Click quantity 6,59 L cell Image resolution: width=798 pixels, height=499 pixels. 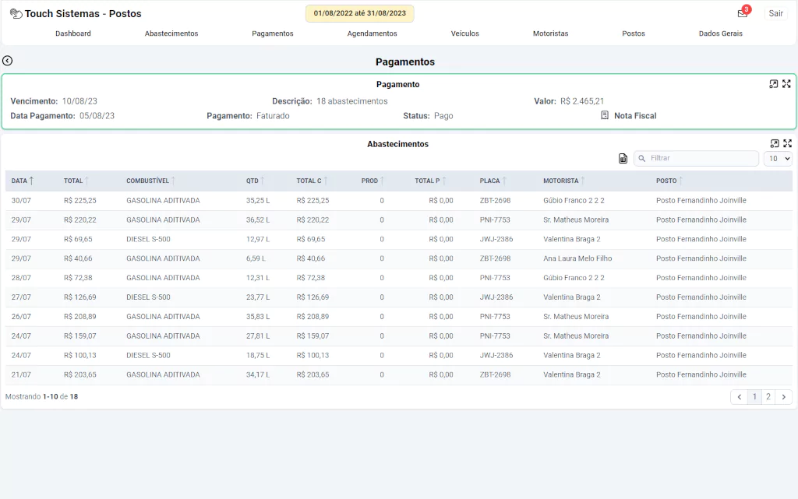(x=256, y=258)
